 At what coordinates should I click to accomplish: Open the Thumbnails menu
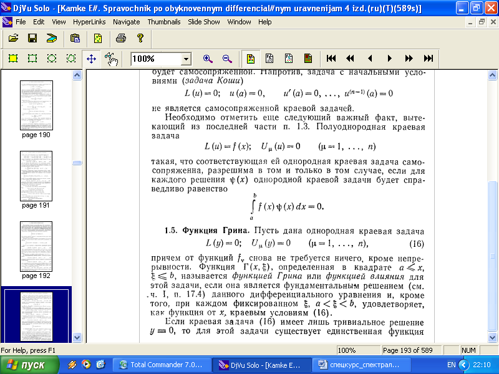[164, 22]
